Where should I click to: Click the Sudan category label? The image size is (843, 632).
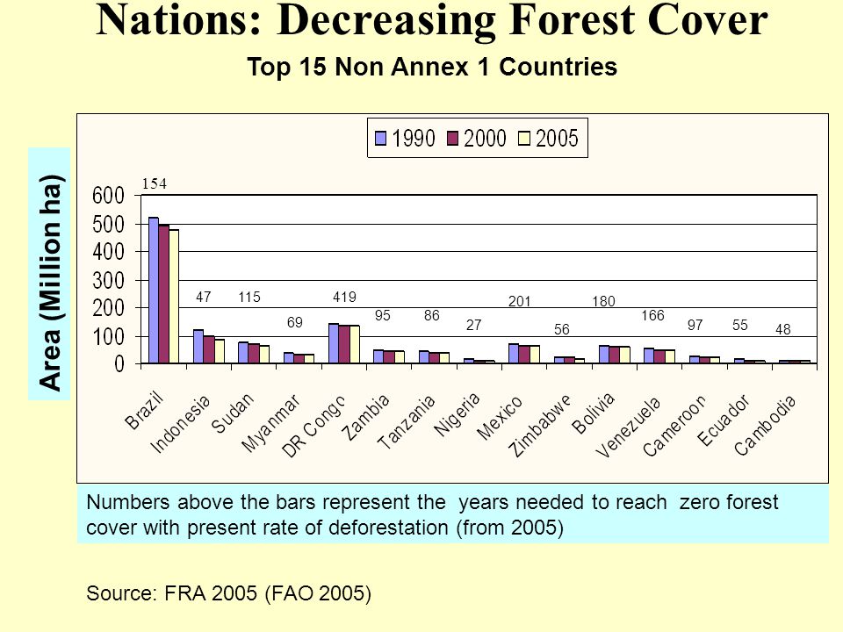tap(232, 413)
